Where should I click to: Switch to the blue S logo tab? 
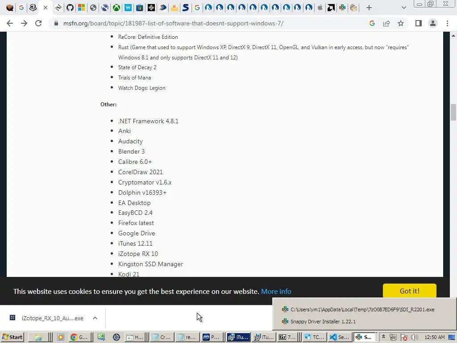(185, 8)
